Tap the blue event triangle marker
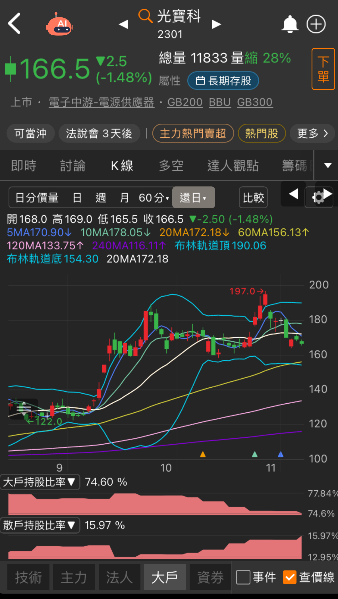The height and width of the screenshot is (599, 338). [x=281, y=454]
